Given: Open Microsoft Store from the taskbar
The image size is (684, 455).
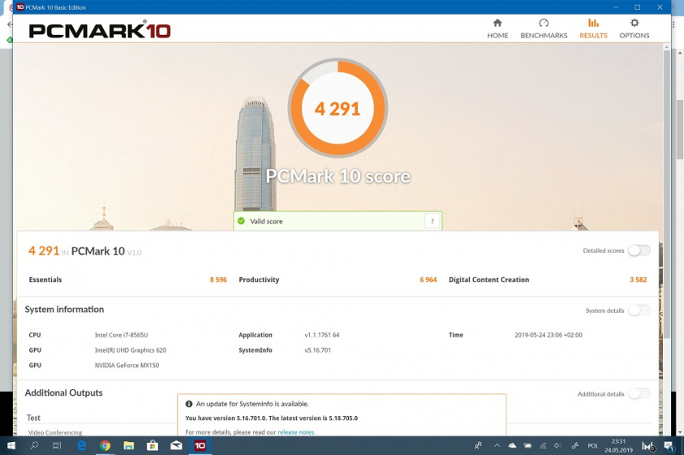Looking at the screenshot, I should click(153, 445).
